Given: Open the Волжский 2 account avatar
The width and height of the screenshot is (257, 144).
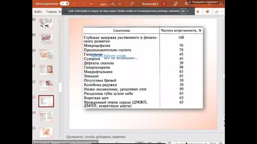Looking at the screenshot, I should coord(164,4).
